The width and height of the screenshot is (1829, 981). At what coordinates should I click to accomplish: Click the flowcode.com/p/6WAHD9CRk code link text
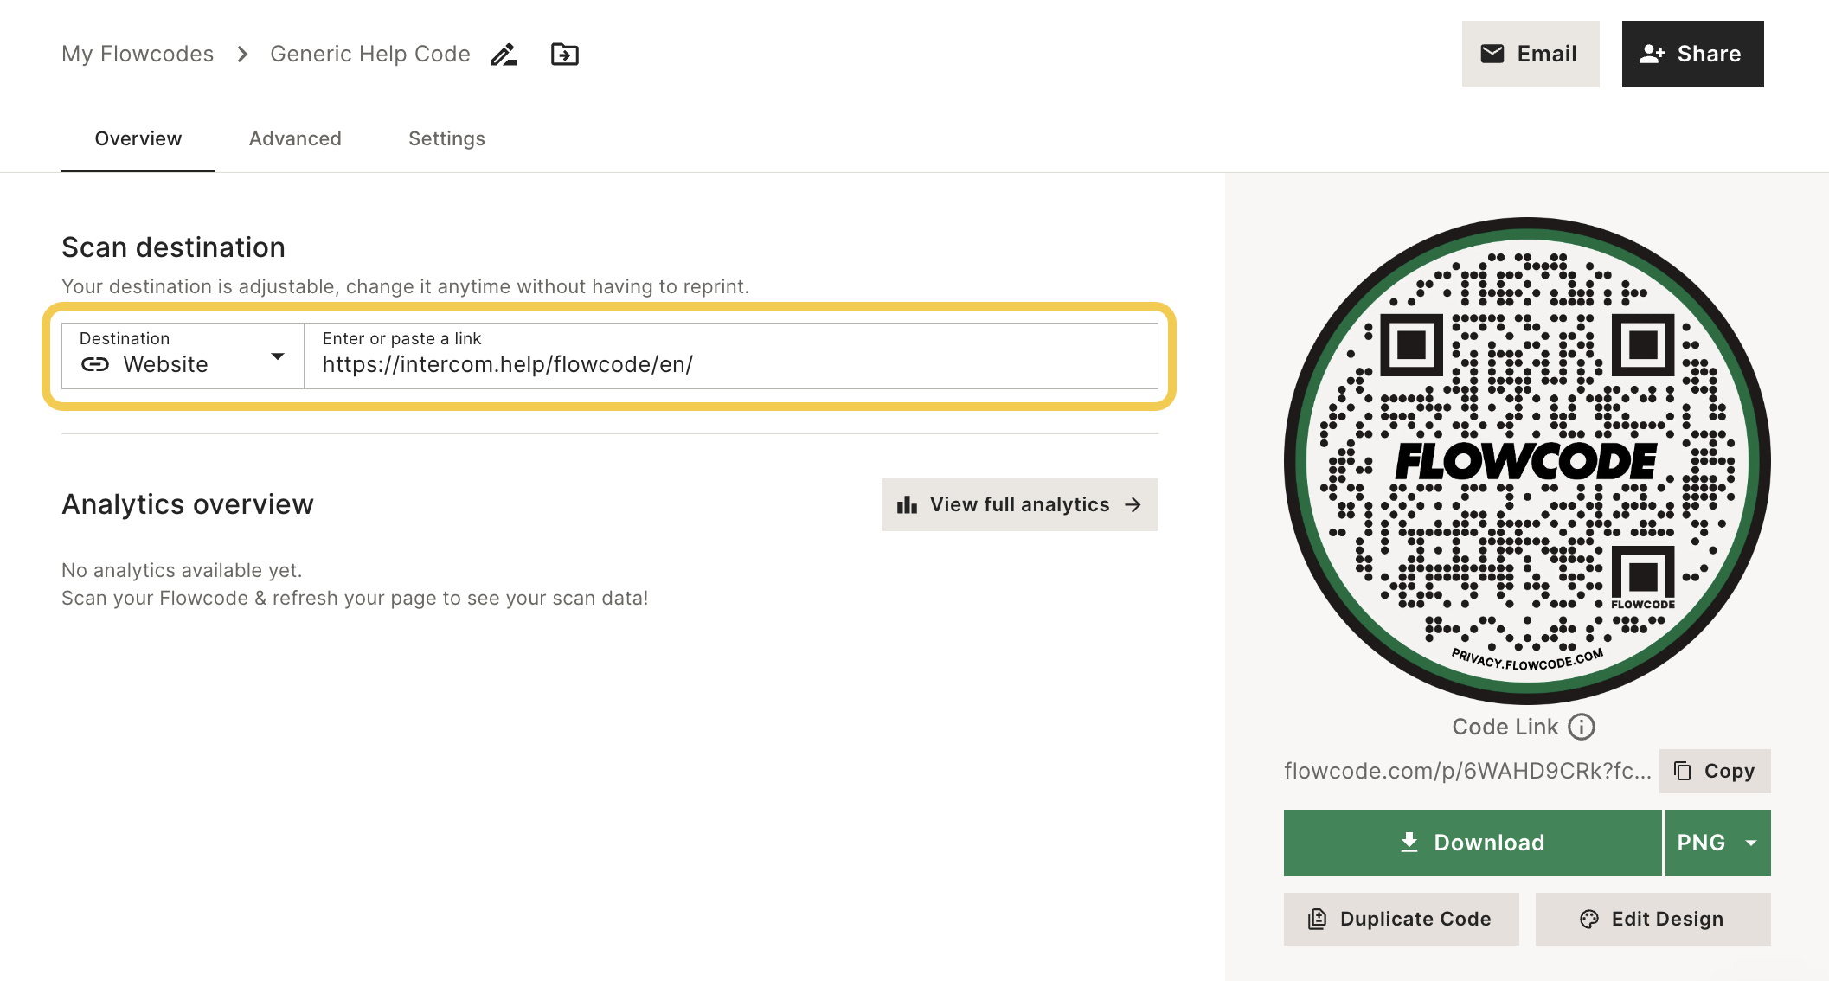pos(1467,771)
